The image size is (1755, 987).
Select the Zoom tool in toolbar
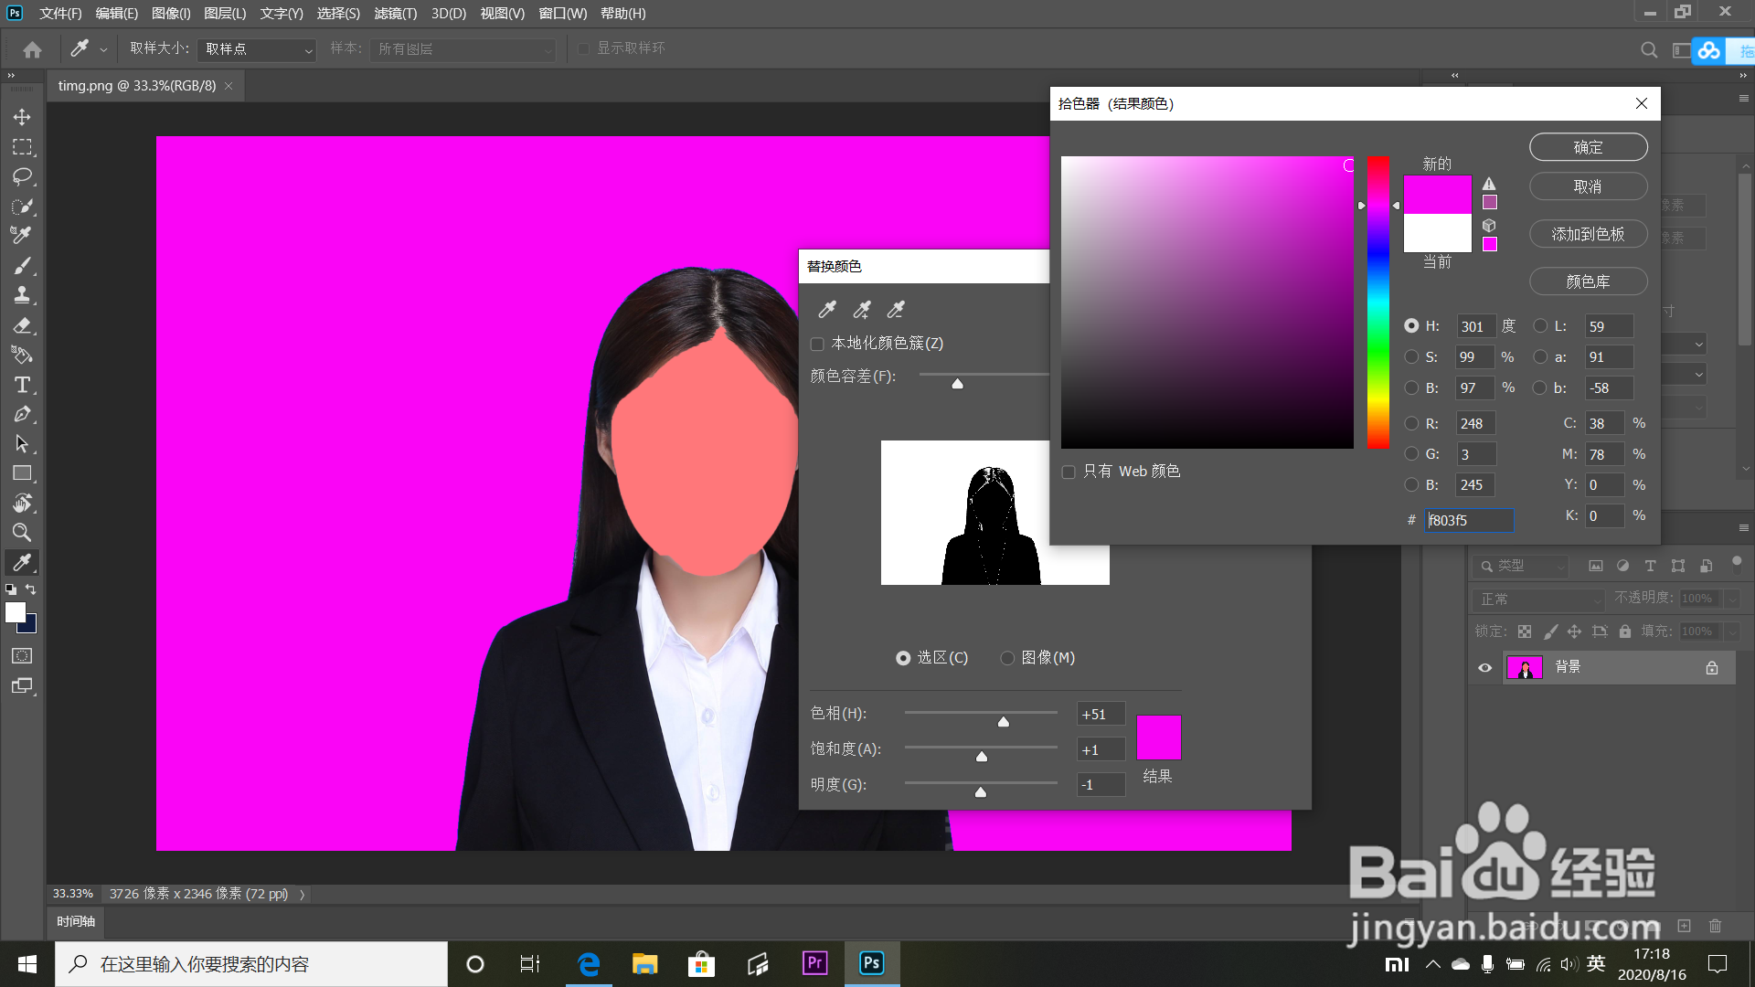coord(22,533)
